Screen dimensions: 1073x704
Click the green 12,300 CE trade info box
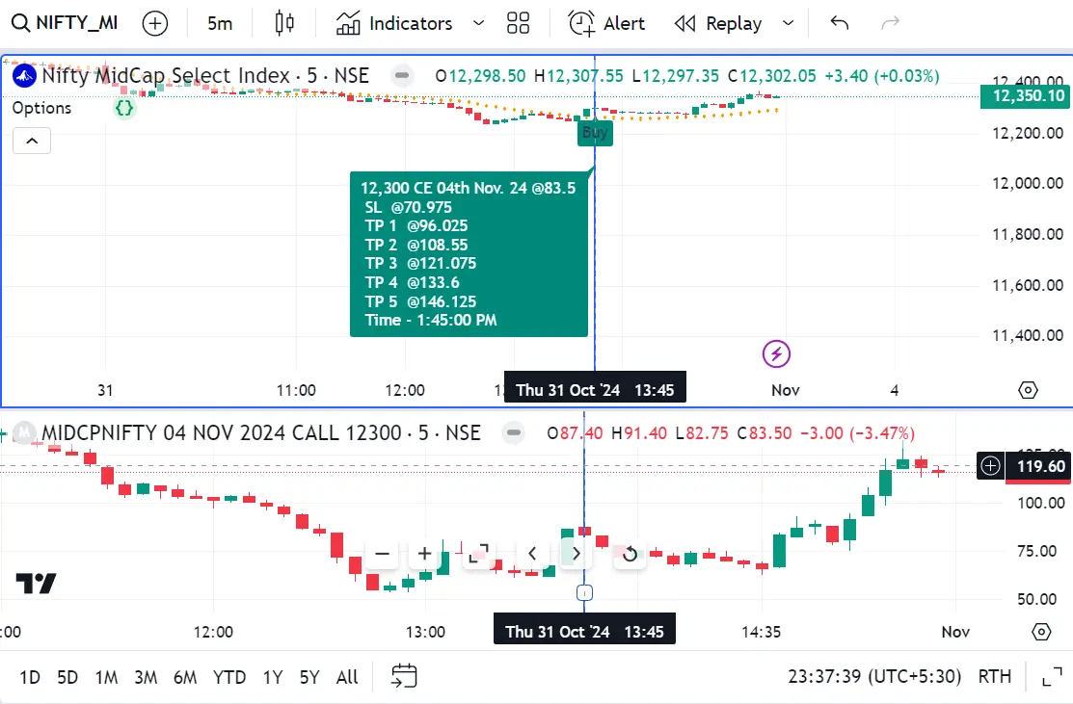click(469, 254)
